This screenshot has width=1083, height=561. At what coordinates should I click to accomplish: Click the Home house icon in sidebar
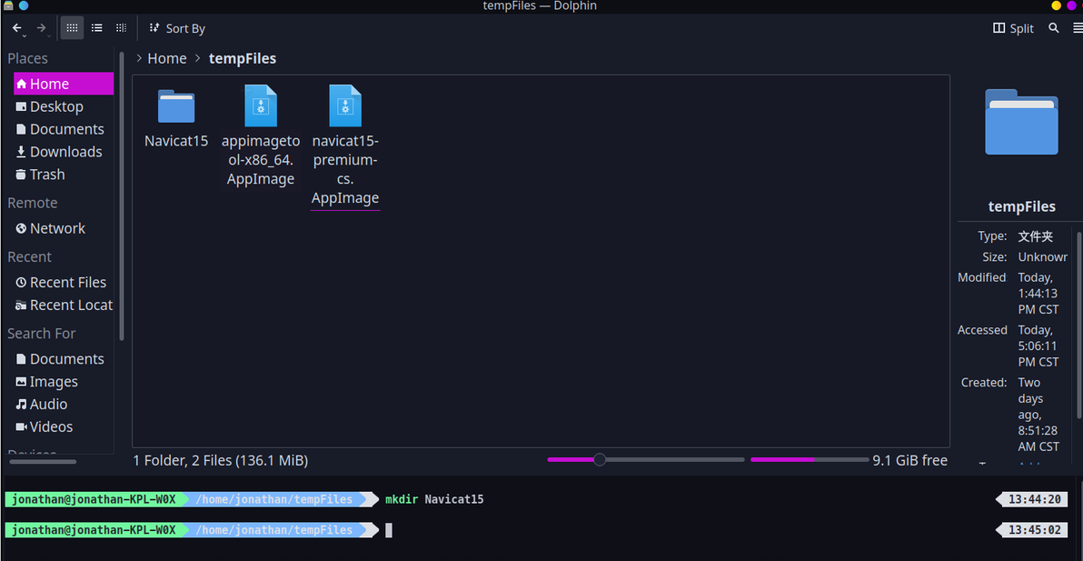point(22,84)
